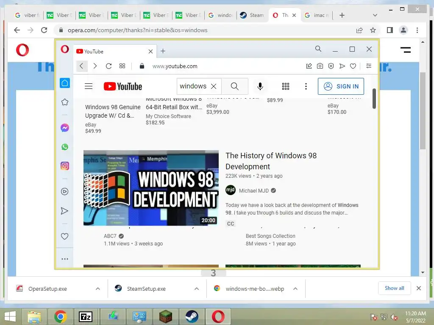The image size is (434, 325).
Task: Open YouTube settings three-dots menu
Action: click(x=306, y=86)
